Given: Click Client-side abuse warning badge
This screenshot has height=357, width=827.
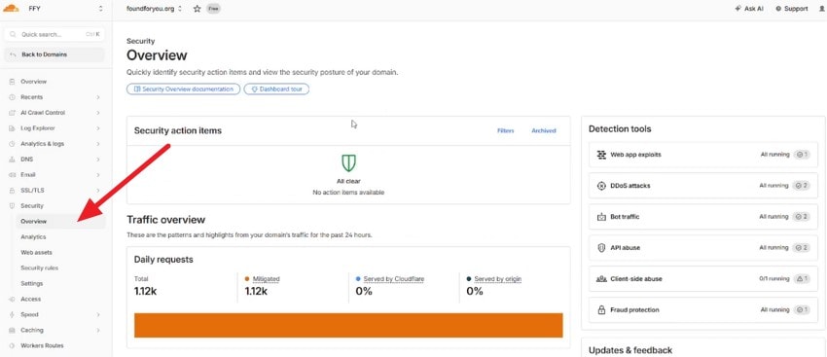Looking at the screenshot, I should coord(801,279).
